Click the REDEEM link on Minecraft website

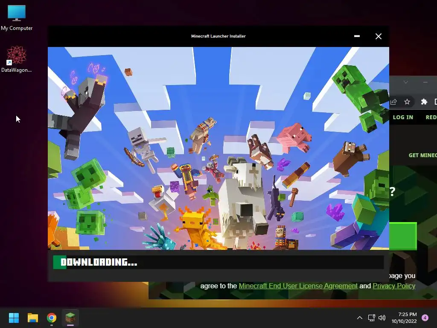click(431, 117)
